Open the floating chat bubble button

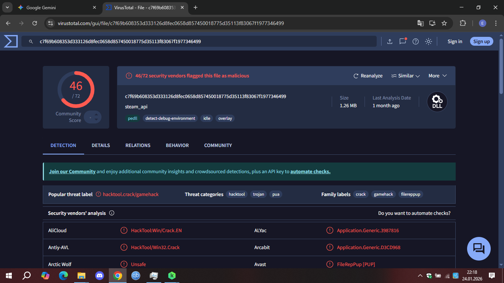pyautogui.click(x=479, y=249)
